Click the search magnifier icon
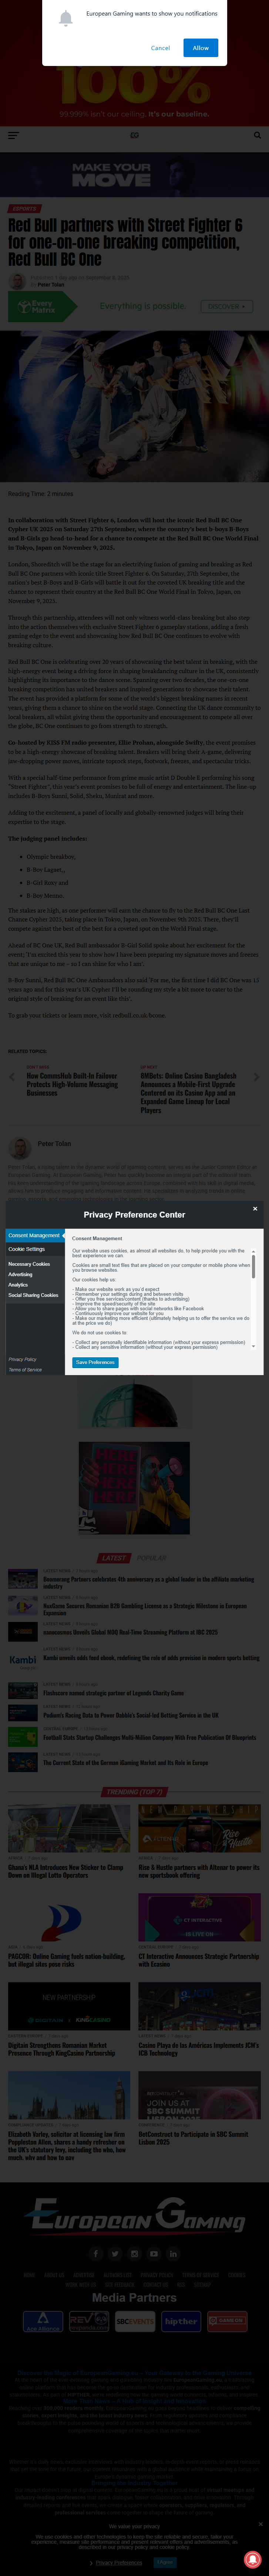This screenshot has width=269, height=2576. pos(257,135)
